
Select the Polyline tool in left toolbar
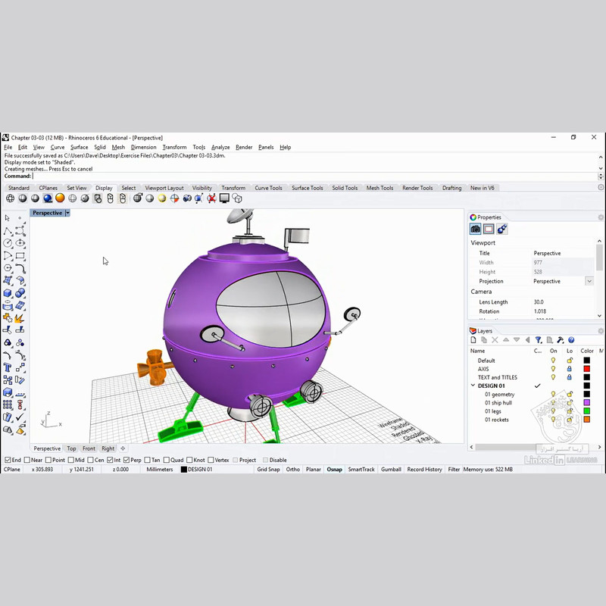click(x=8, y=230)
